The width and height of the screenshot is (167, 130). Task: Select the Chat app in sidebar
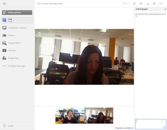[17, 20]
